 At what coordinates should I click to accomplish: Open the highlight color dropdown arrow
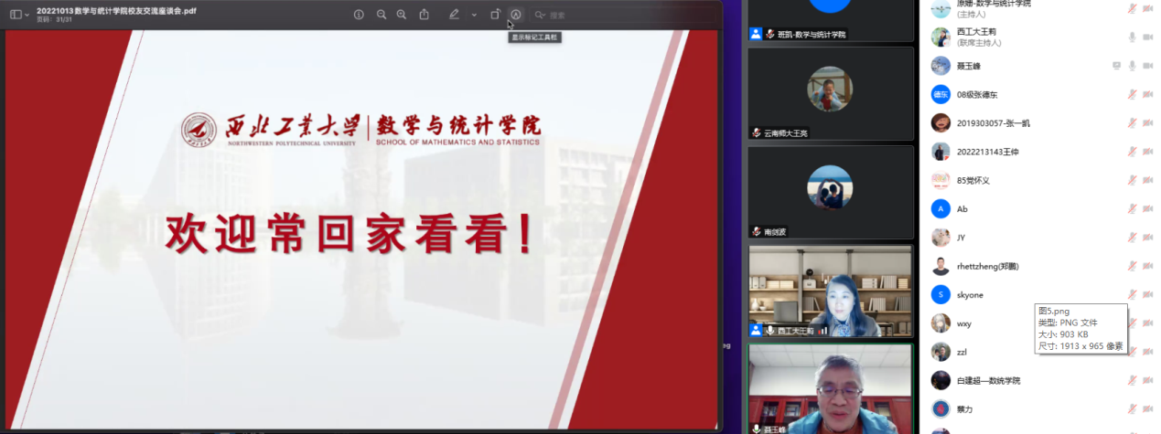[474, 15]
